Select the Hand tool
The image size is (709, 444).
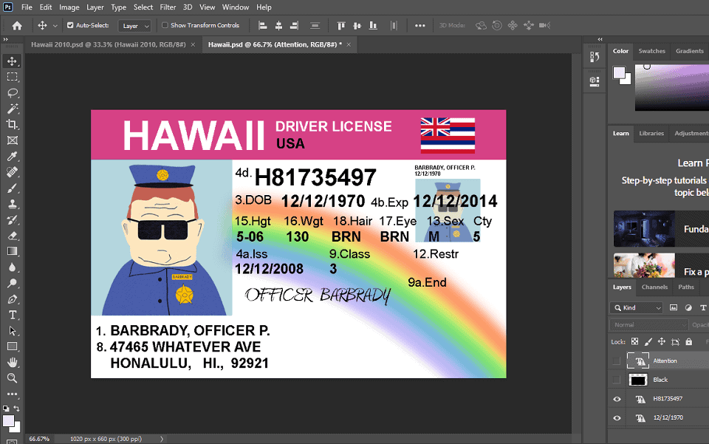coord(13,362)
